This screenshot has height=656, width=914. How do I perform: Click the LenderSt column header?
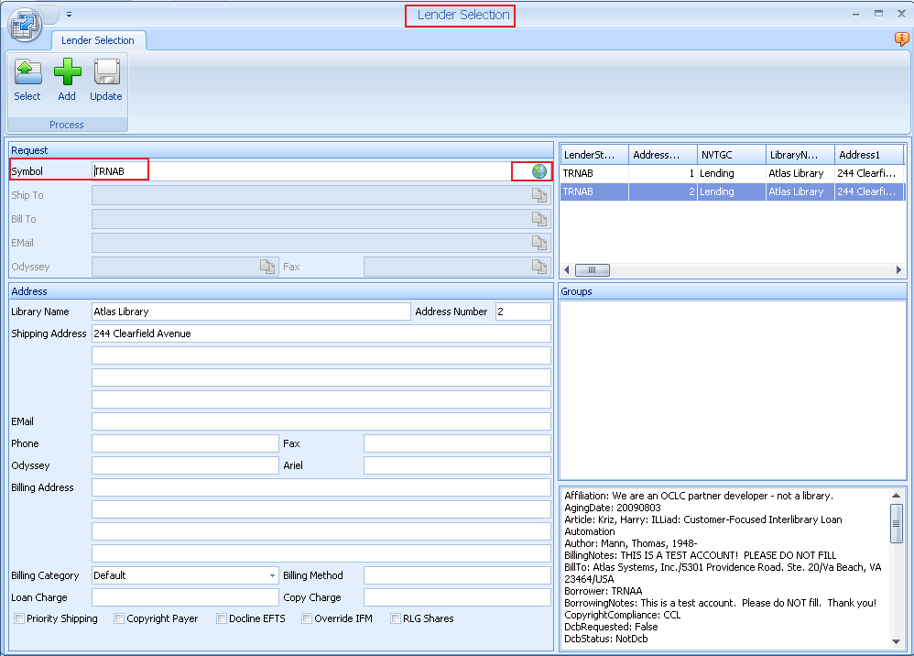(593, 154)
